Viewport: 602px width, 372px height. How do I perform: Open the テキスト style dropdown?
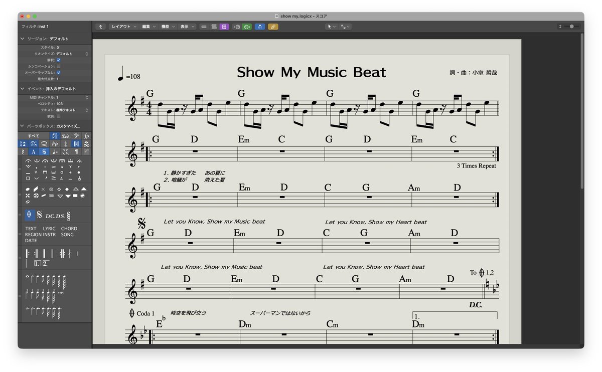point(72,110)
